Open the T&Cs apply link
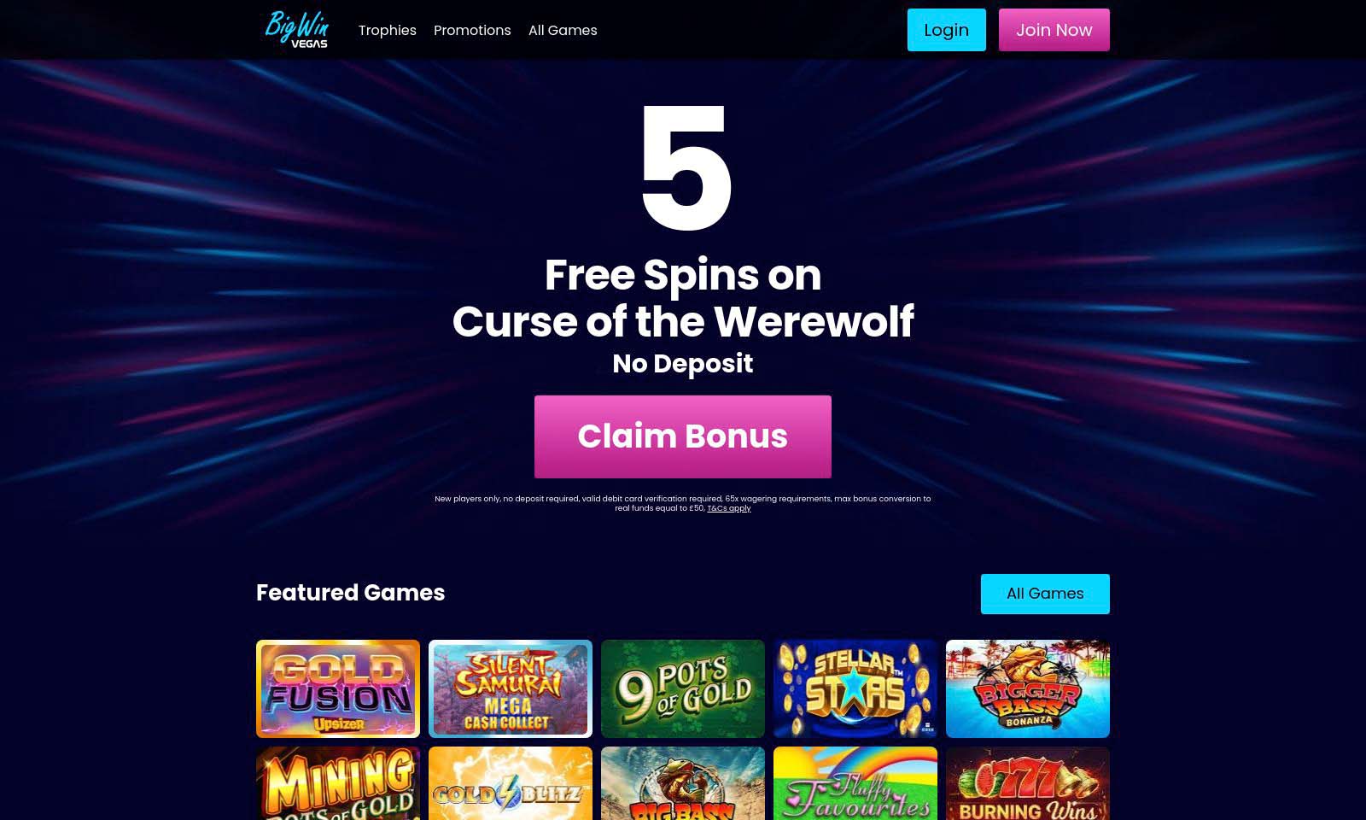Image resolution: width=1366 pixels, height=820 pixels. click(729, 508)
